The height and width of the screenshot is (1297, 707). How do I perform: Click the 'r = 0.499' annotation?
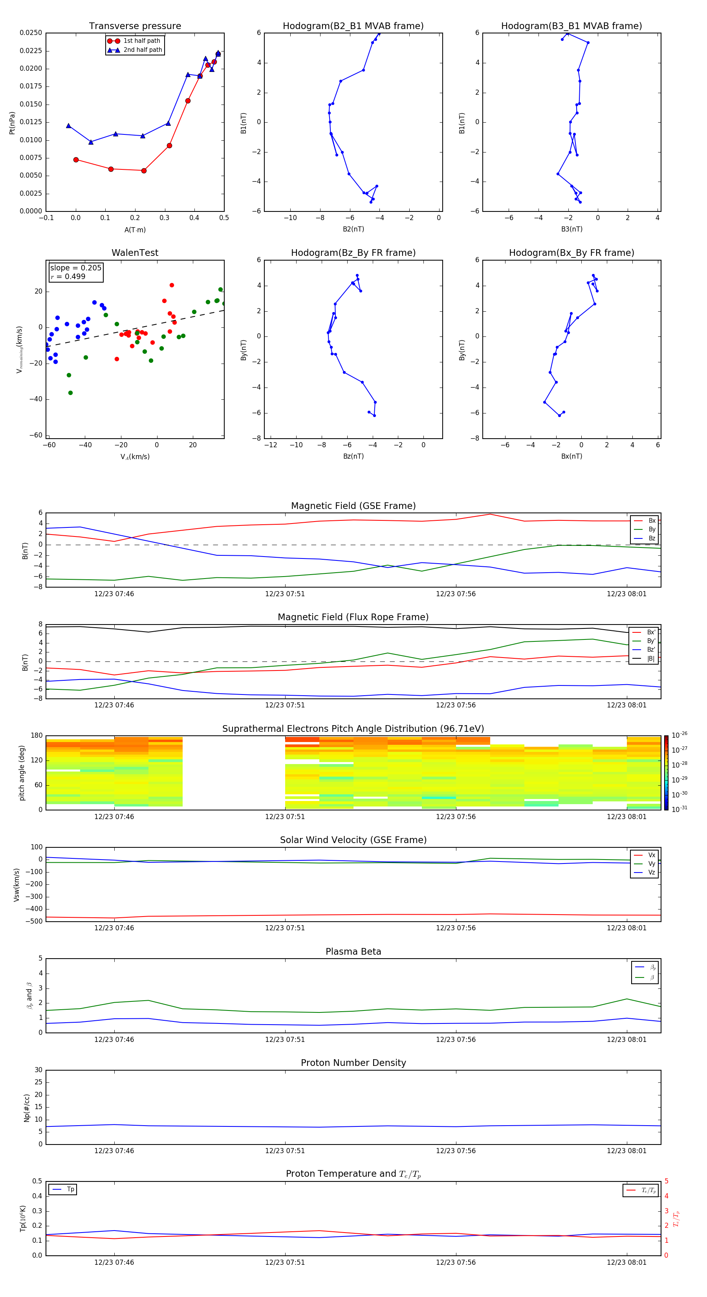(x=68, y=276)
